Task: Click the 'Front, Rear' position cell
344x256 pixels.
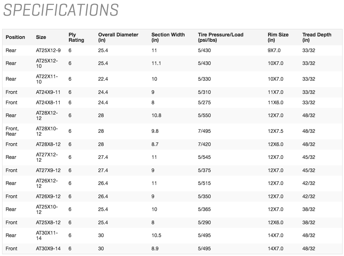Action: coord(12,131)
